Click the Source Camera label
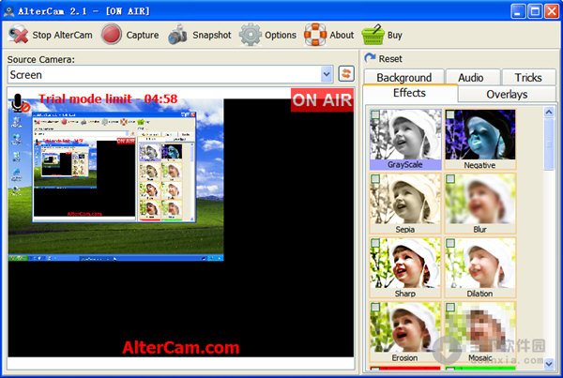The image size is (563, 378). click(41, 59)
